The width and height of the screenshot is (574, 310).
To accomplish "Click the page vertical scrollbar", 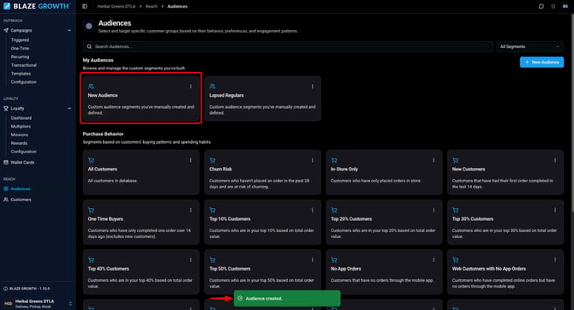I will coord(572,112).
